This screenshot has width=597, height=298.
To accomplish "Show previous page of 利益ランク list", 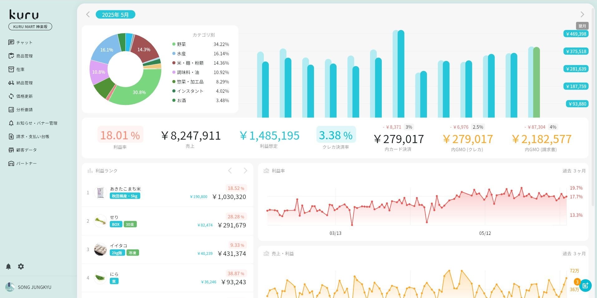I will (x=230, y=171).
